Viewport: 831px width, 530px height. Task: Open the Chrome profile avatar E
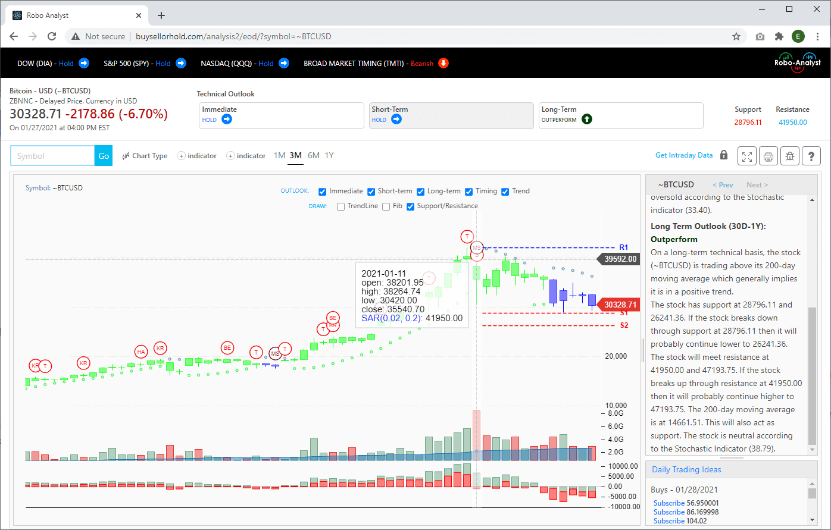798,36
